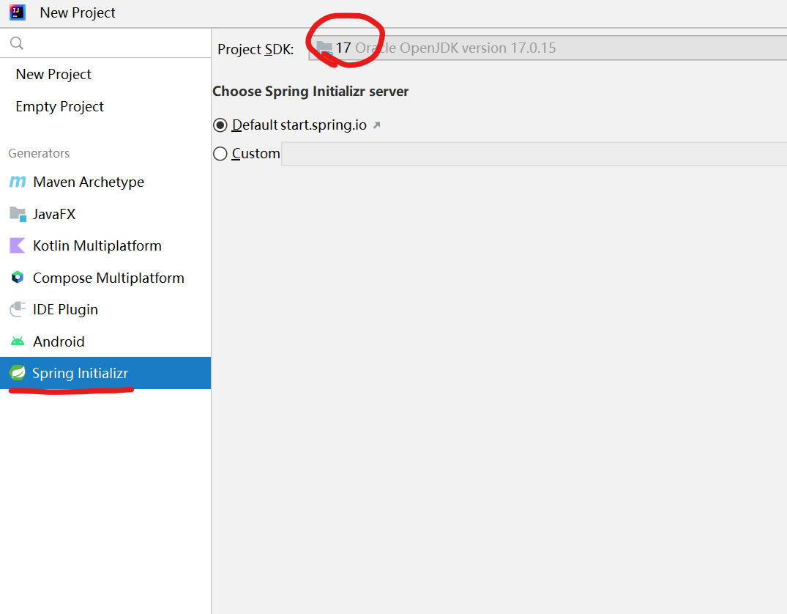Open the Project SDK dropdown
Image resolution: width=787 pixels, height=614 pixels.
548,48
